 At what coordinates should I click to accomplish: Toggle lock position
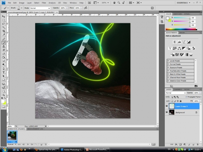click(x=178, y=101)
